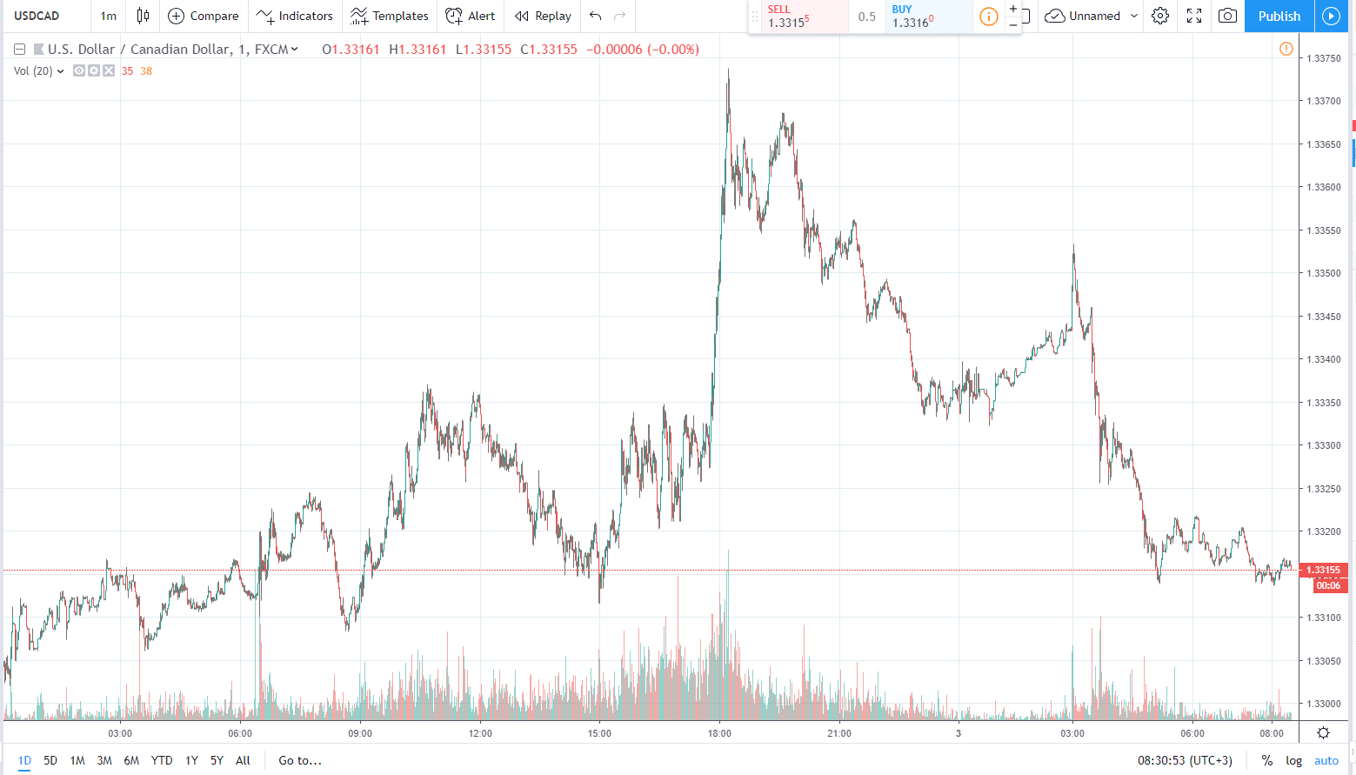The height and width of the screenshot is (775, 1356).
Task: Click the SELL 1.3315 button
Action: pos(805,17)
